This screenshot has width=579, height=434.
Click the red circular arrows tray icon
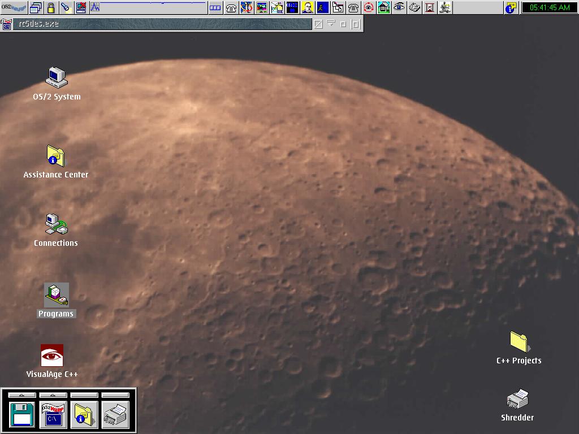(369, 7)
